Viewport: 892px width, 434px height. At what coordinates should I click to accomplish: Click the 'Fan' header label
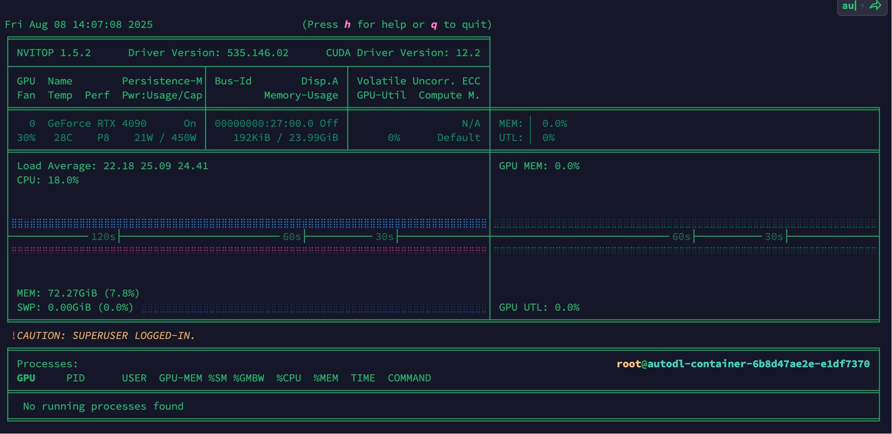coord(26,95)
